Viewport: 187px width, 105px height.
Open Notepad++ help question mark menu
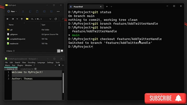[x=34, y=65]
